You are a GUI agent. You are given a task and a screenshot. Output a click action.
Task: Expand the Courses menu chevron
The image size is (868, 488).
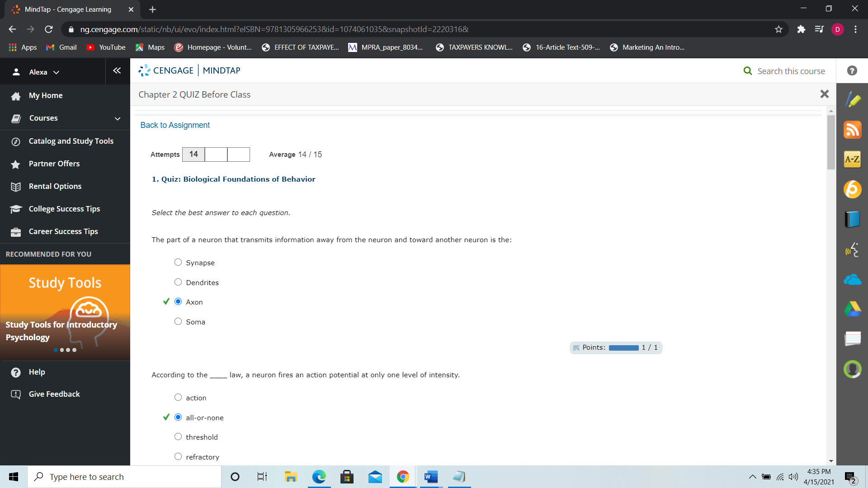[118, 118]
